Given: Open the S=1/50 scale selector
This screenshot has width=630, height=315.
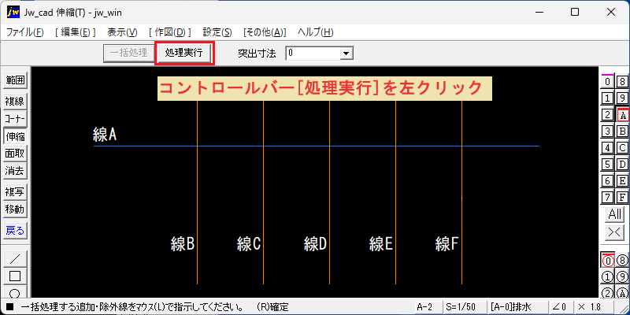Looking at the screenshot, I should click(463, 307).
